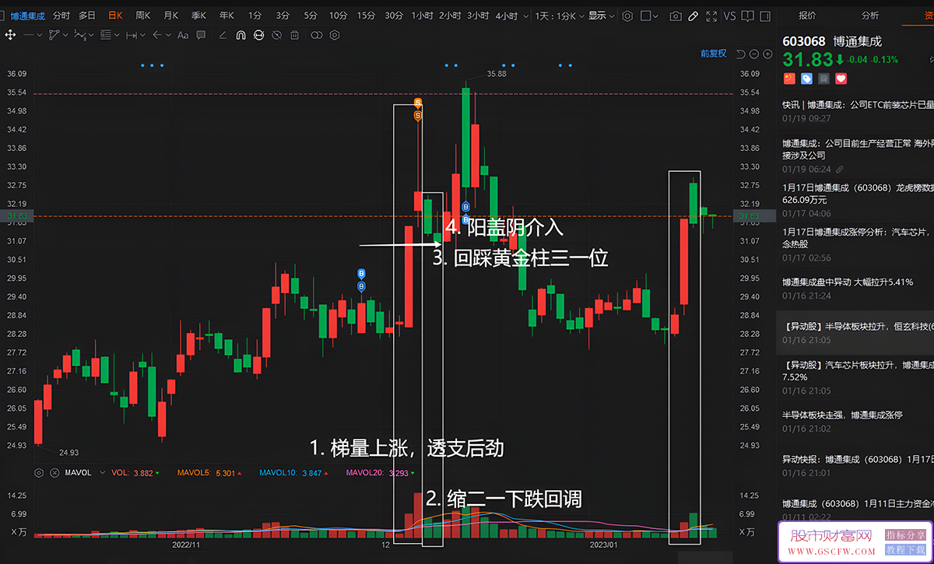Expand the wave pattern tool dropdown
This screenshot has height=564, width=934.
(x=91, y=35)
